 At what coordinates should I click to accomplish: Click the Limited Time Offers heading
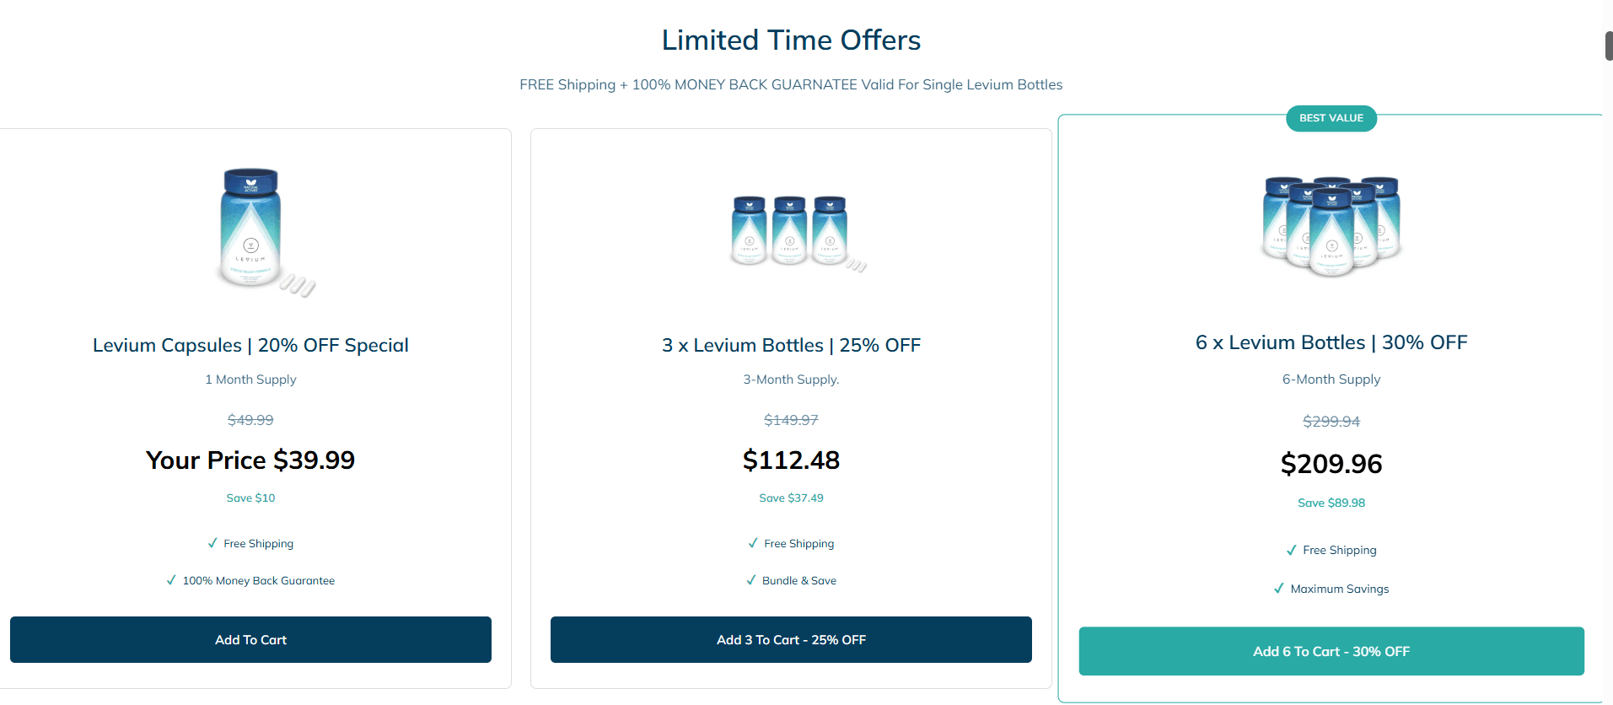point(790,40)
